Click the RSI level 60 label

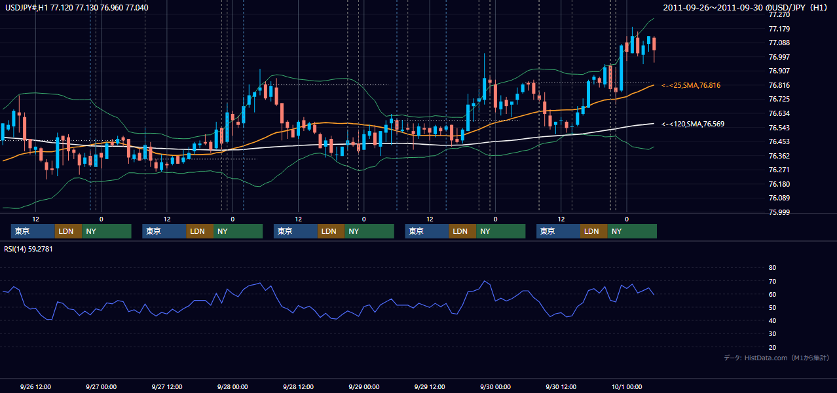point(773,294)
